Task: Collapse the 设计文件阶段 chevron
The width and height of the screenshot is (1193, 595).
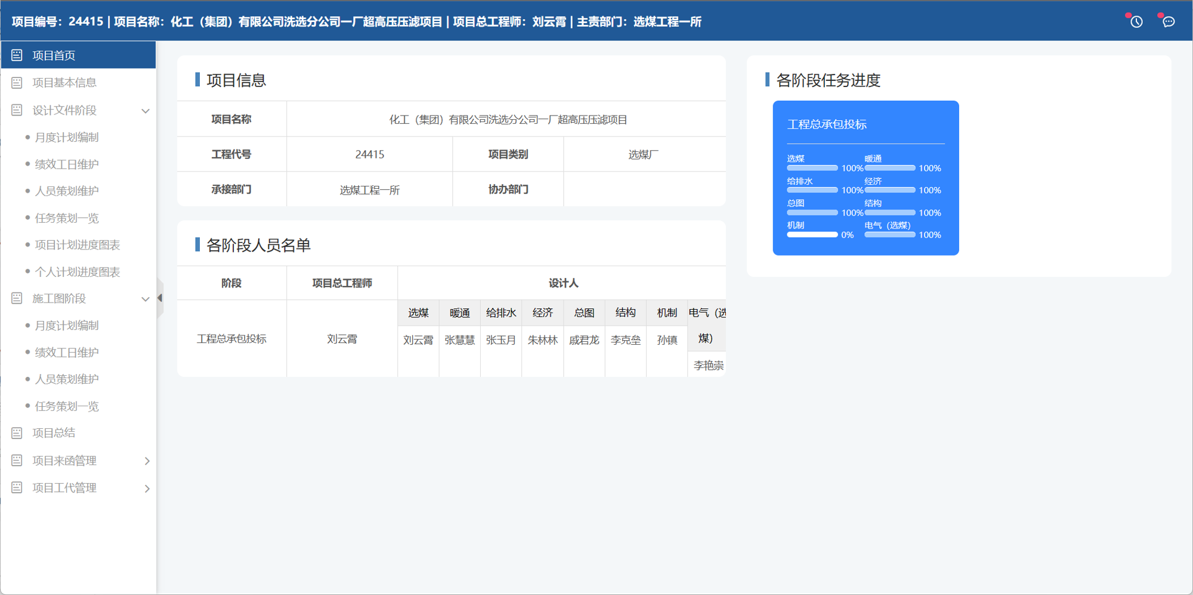Action: pos(146,111)
